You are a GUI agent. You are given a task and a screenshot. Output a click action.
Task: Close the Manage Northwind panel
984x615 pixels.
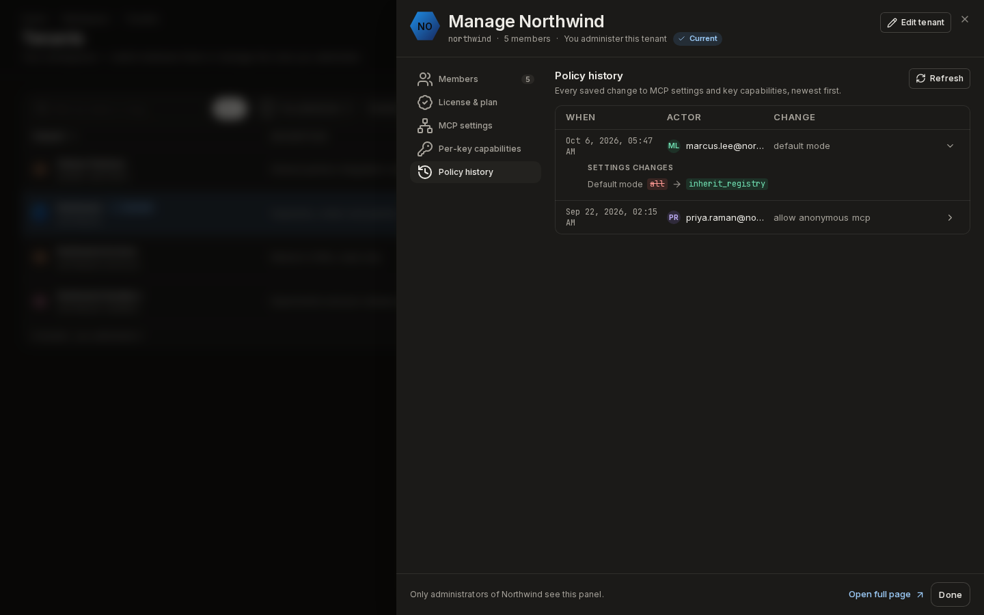(x=965, y=19)
